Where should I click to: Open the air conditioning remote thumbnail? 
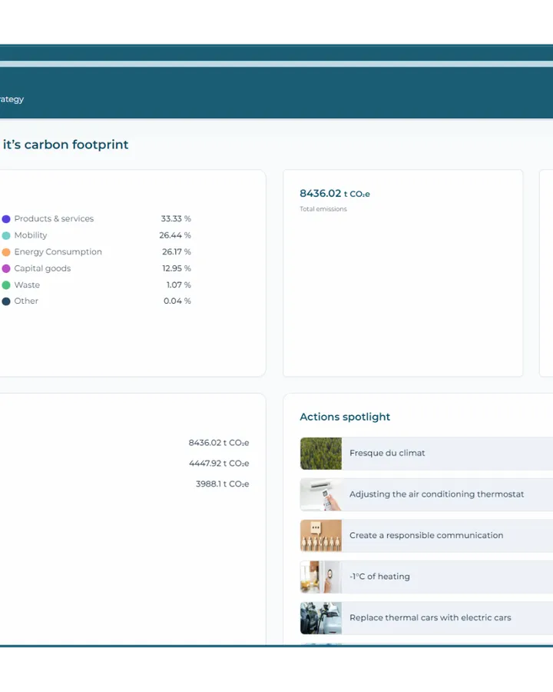321,494
